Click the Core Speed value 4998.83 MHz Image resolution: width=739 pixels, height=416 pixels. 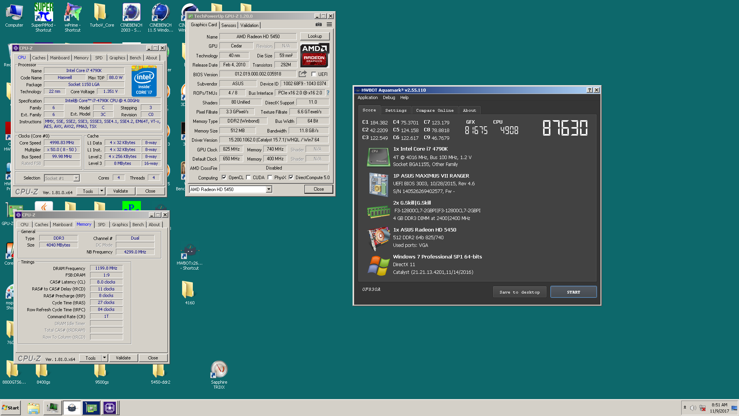tap(62, 143)
